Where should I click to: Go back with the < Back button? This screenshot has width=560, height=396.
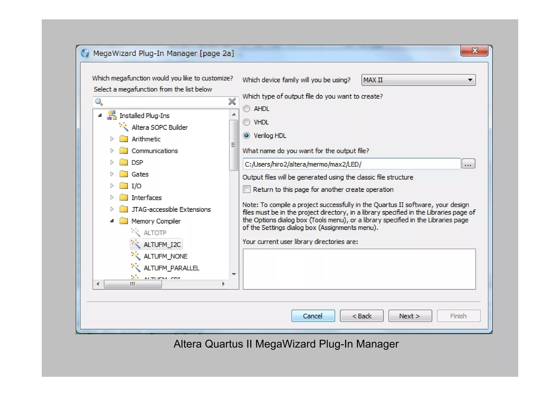(x=361, y=316)
